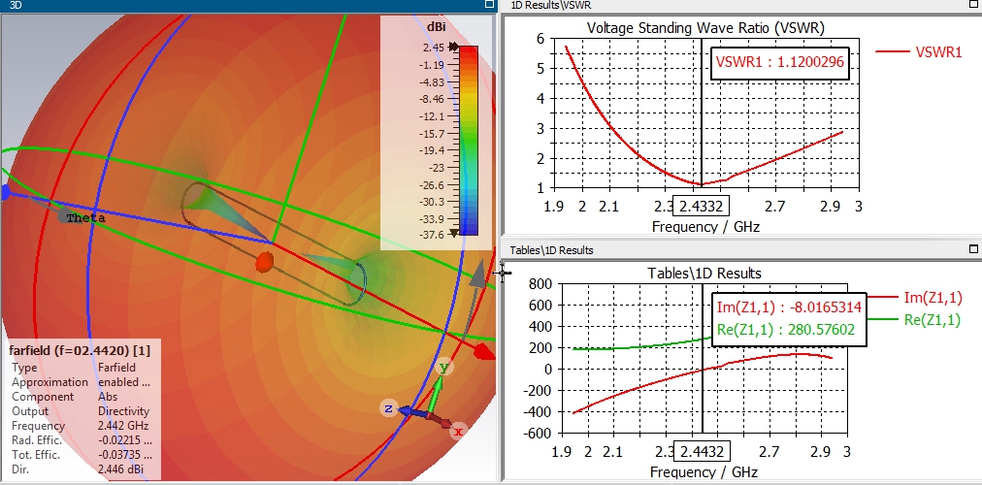Click the red feed port at antenna center
Screen dimensions: 982x485
[264, 262]
